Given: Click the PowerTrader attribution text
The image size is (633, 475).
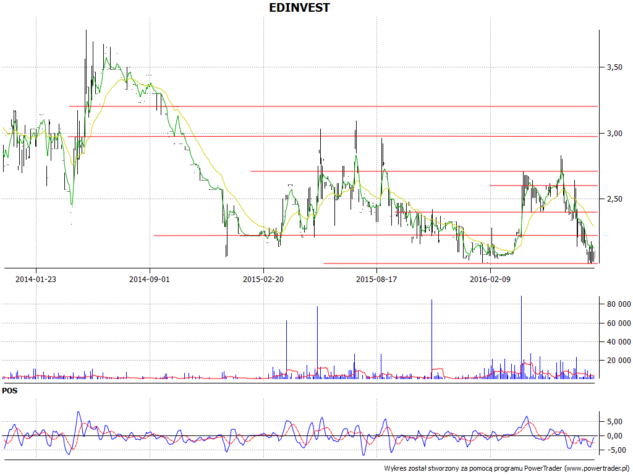Looking at the screenshot, I should click(x=508, y=469).
